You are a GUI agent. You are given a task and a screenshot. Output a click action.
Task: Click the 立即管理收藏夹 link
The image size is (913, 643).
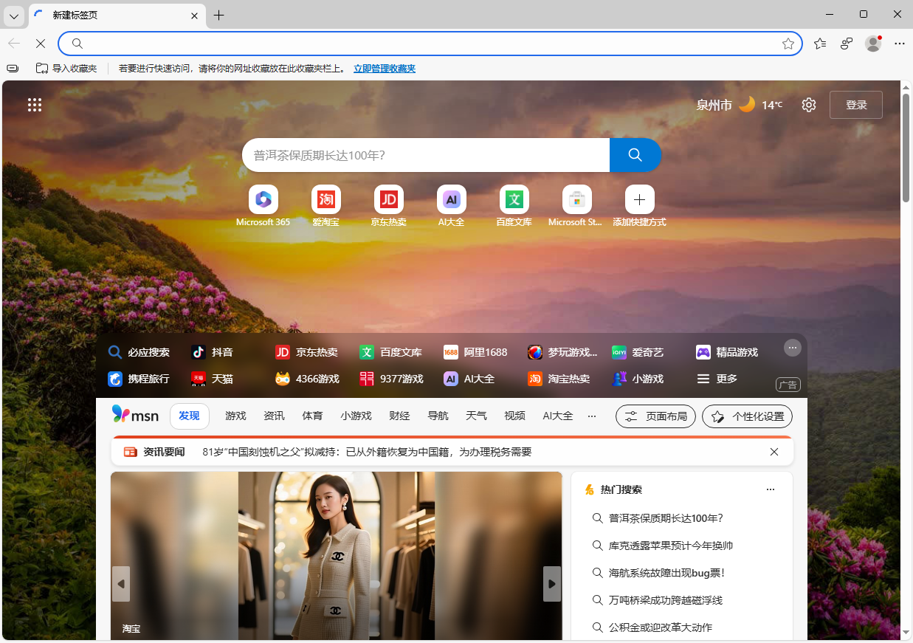pos(384,68)
